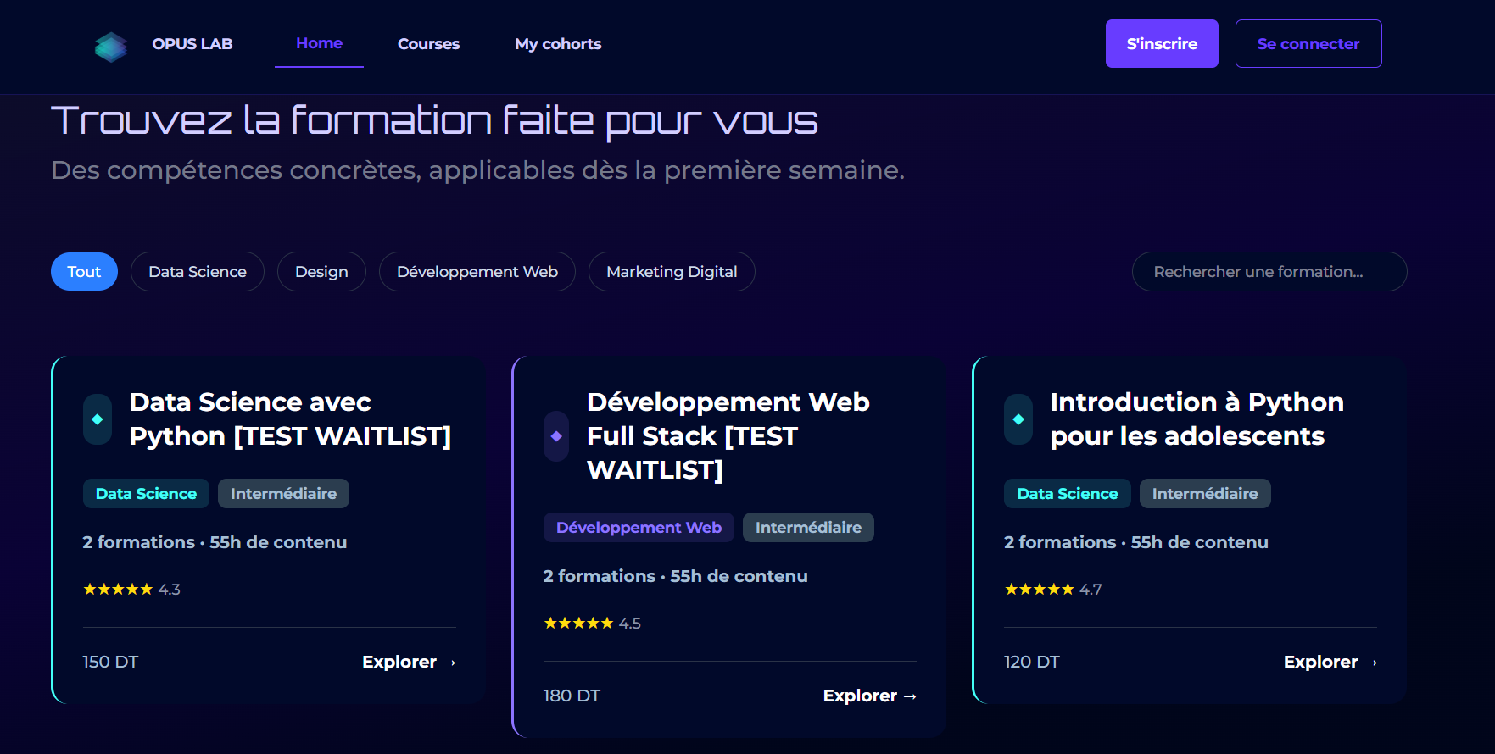Open Data Science avec Python [TEST WAITLIST] title
This screenshot has height=754, width=1495.
pos(290,419)
